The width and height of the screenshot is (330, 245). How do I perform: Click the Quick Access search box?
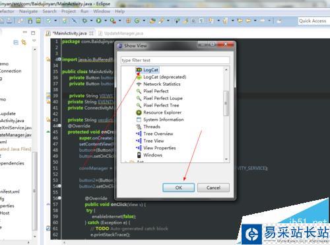314,21
